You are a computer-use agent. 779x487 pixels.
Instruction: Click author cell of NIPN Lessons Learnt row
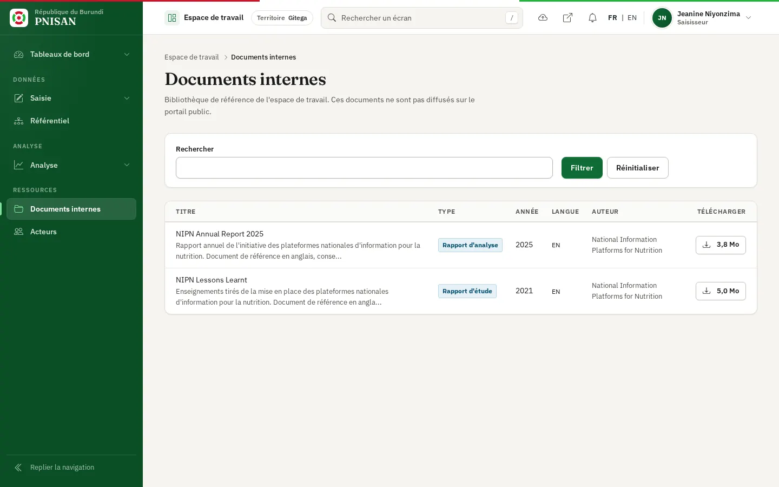(x=627, y=291)
